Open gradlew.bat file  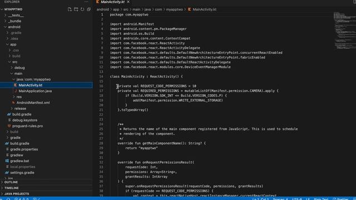point(19,161)
